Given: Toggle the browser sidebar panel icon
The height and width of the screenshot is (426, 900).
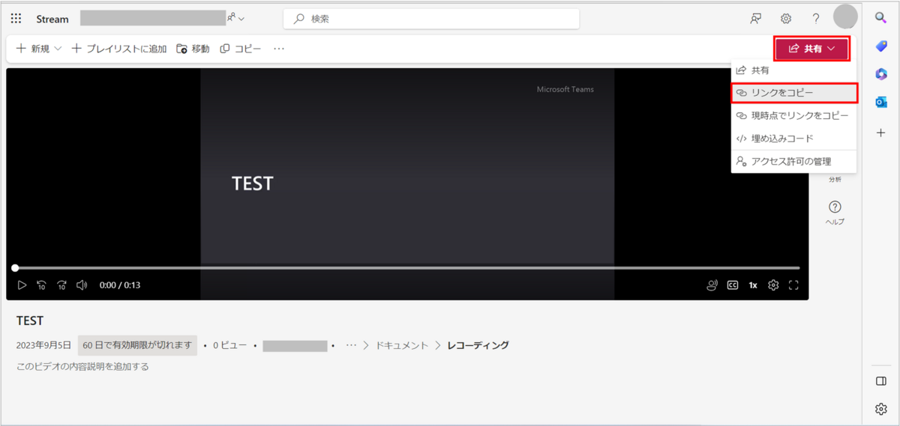Looking at the screenshot, I should point(881,381).
